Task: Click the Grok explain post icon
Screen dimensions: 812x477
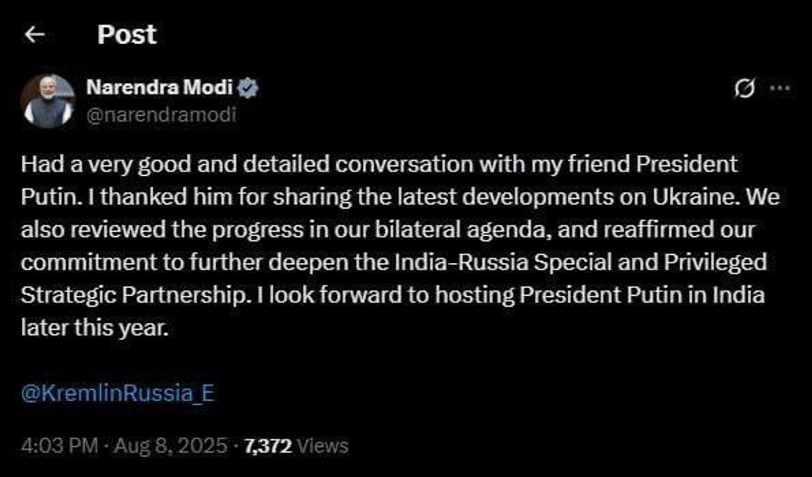Action: click(x=744, y=88)
